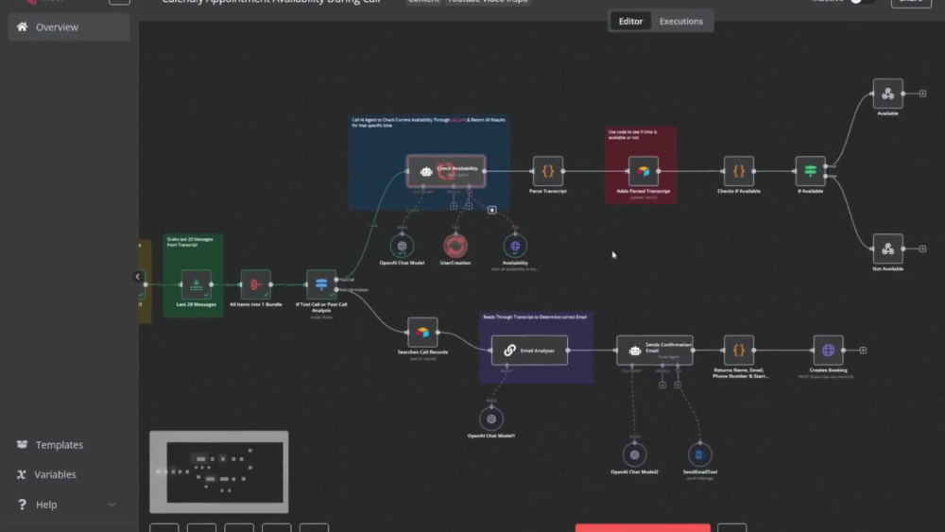Switch to the Executions tab
Image resolution: width=945 pixels, height=532 pixels.
pos(681,21)
